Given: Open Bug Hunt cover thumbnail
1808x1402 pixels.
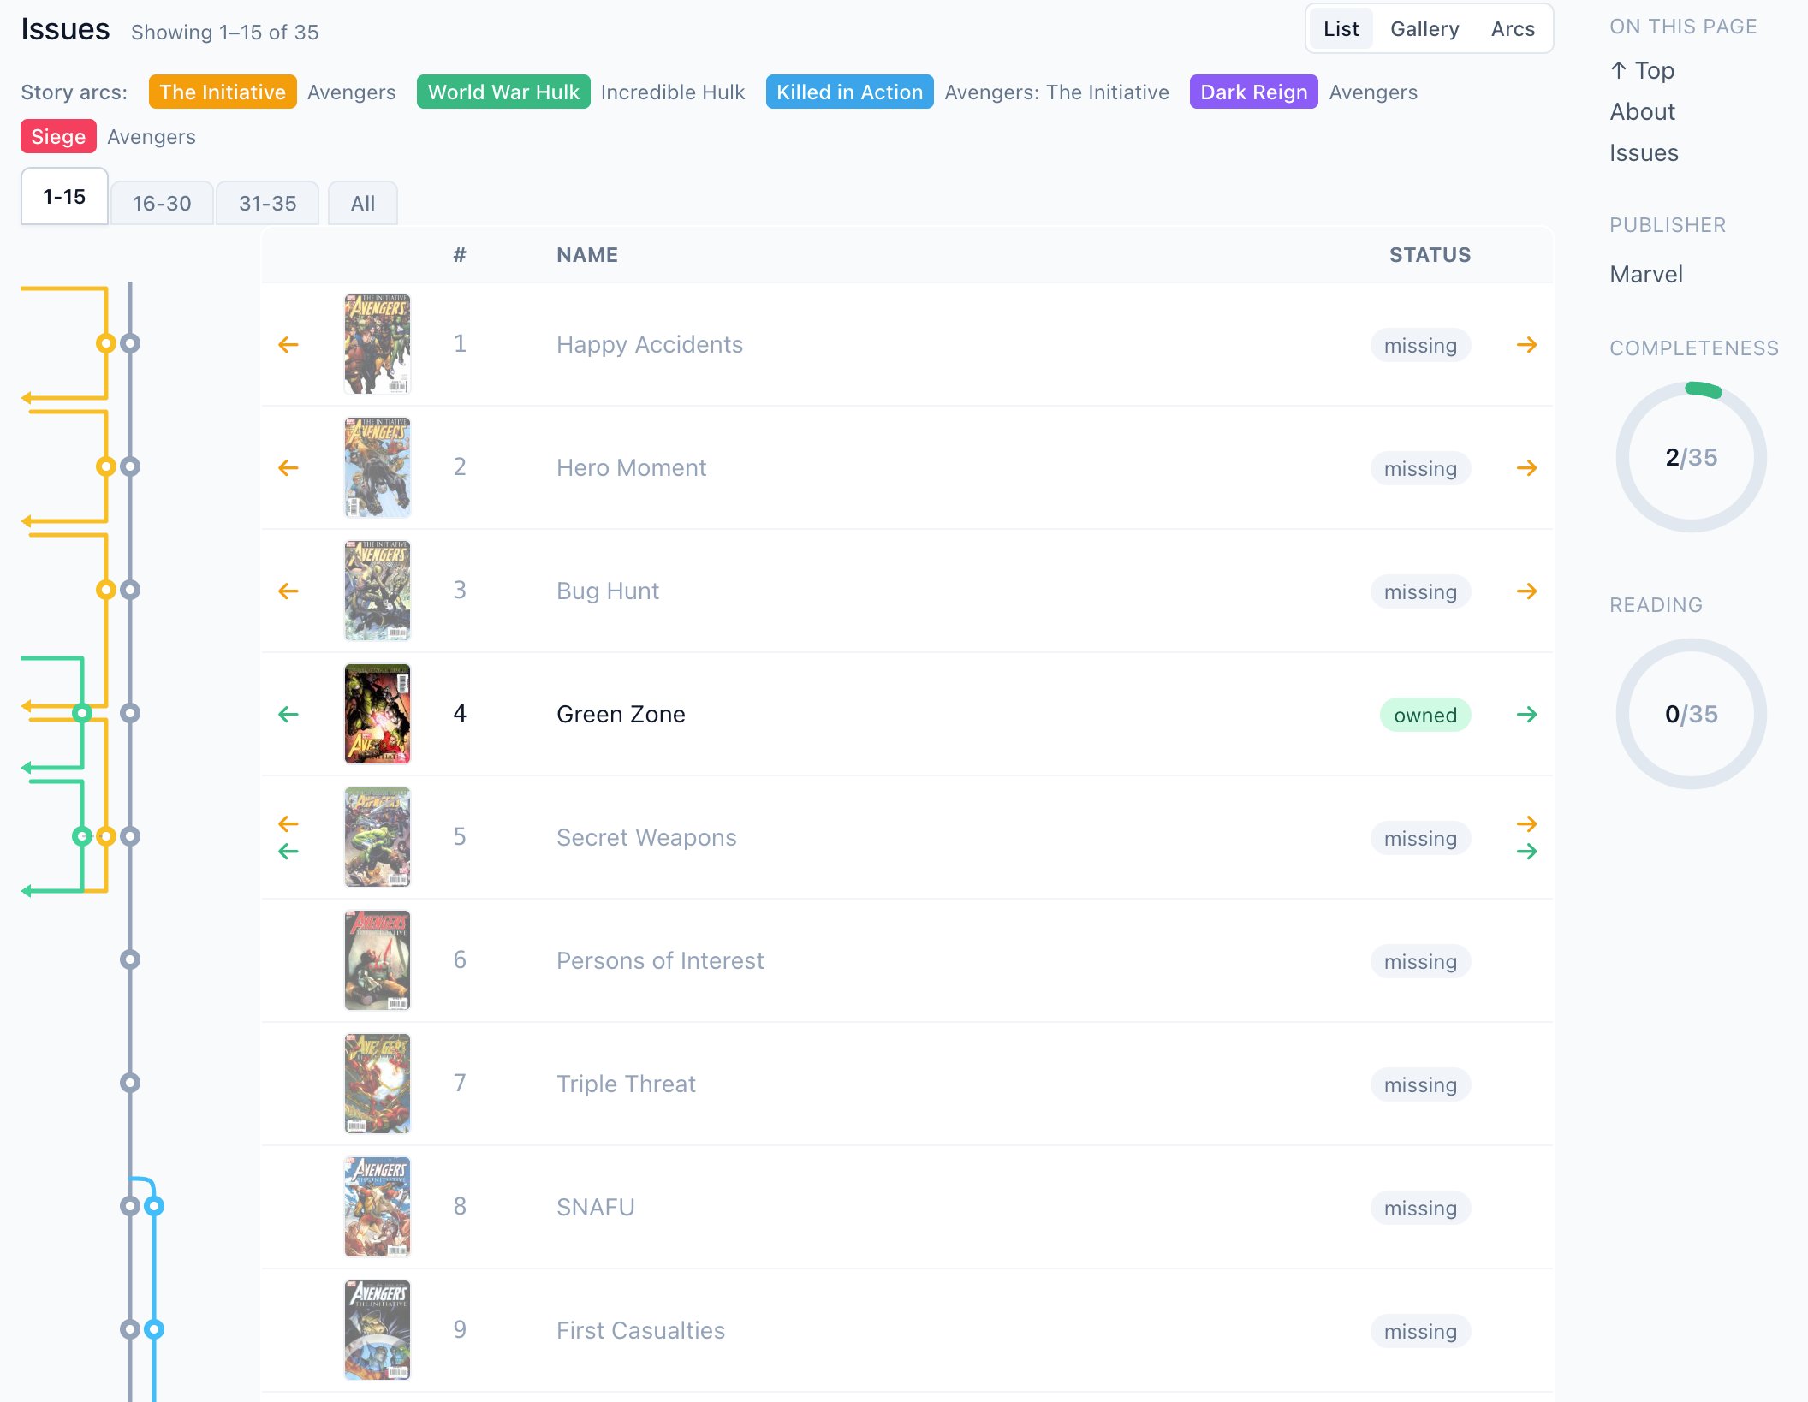Looking at the screenshot, I should 378,591.
